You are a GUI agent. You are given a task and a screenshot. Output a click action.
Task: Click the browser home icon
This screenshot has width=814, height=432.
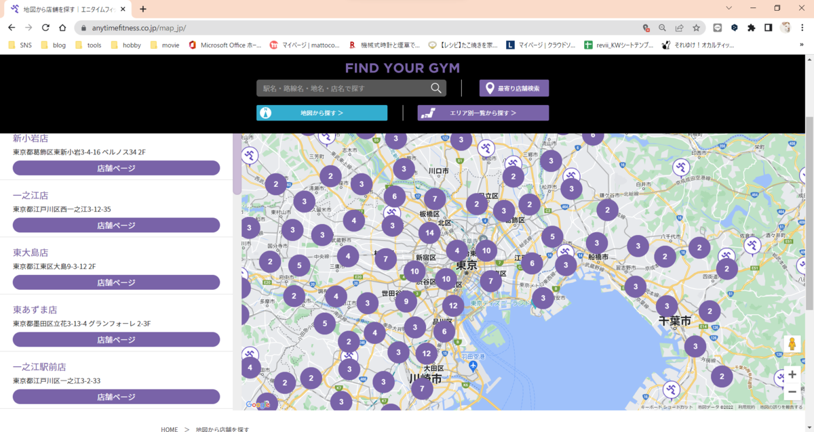point(62,28)
